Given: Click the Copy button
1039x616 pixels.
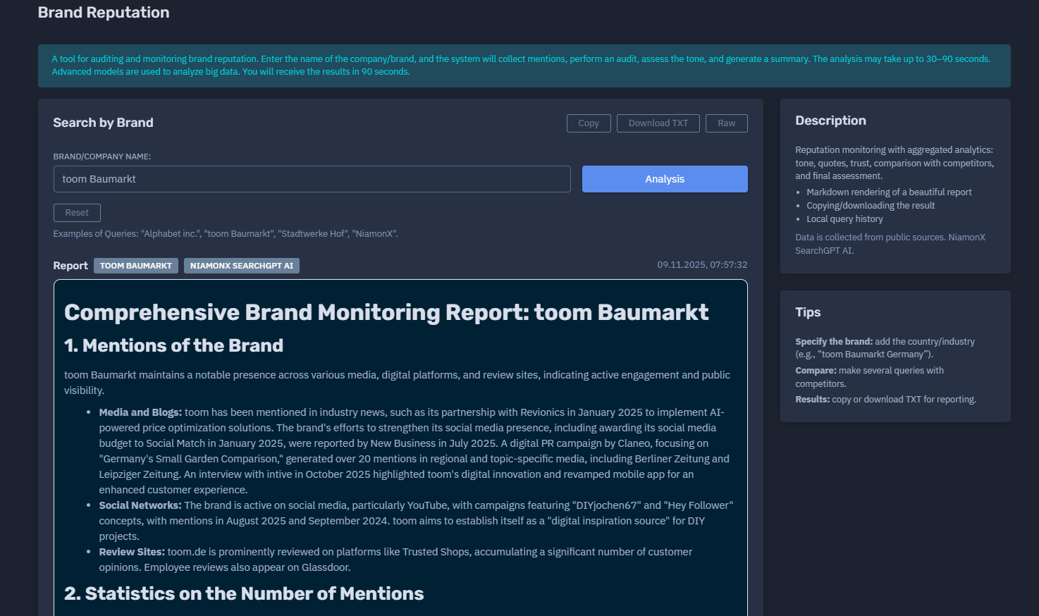Looking at the screenshot, I should [589, 123].
